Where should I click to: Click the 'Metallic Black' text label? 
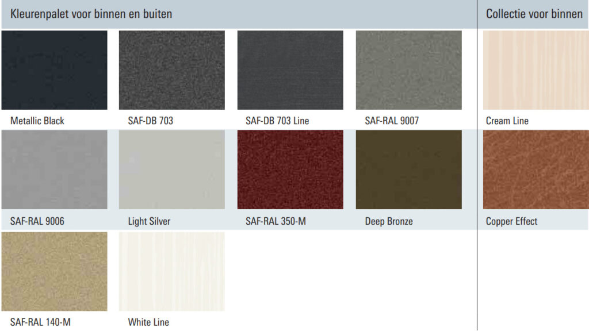coord(37,121)
